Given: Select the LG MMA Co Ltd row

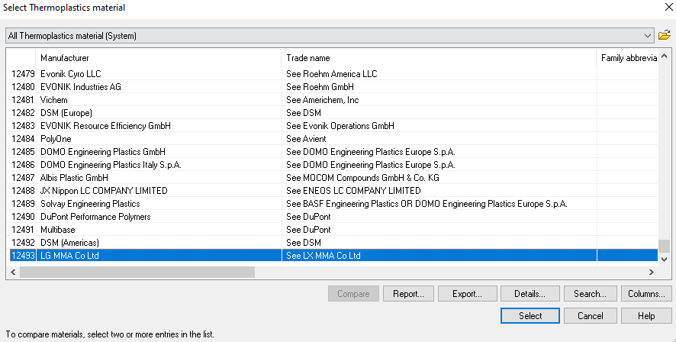Looking at the screenshot, I should coord(333,255).
